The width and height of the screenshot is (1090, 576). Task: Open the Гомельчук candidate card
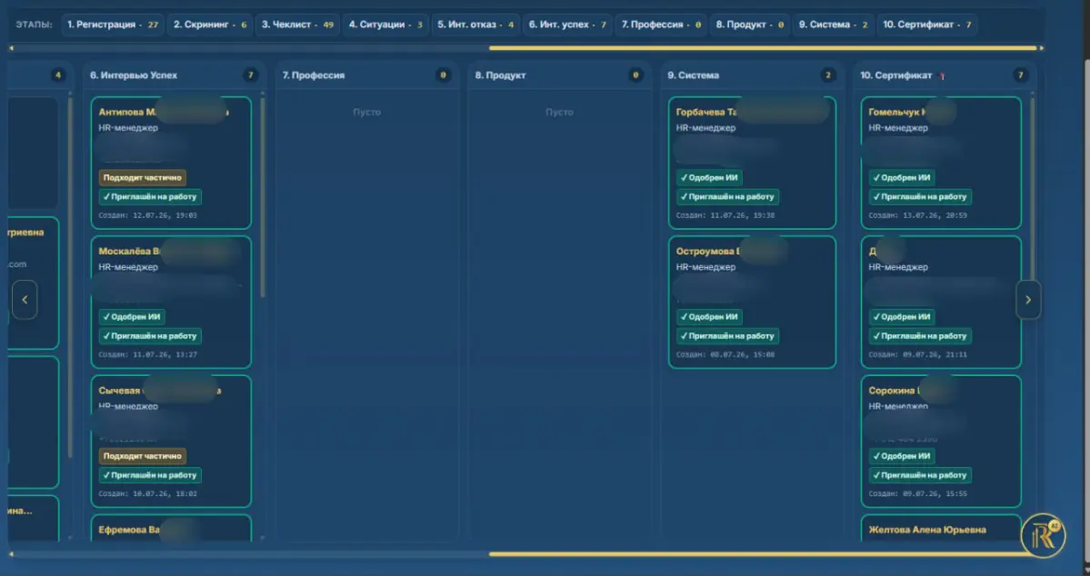[941, 163]
